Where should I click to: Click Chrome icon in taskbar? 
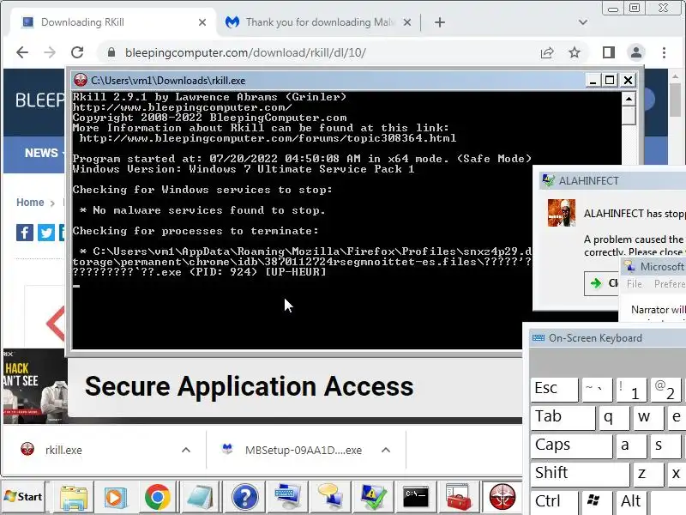[x=158, y=497]
